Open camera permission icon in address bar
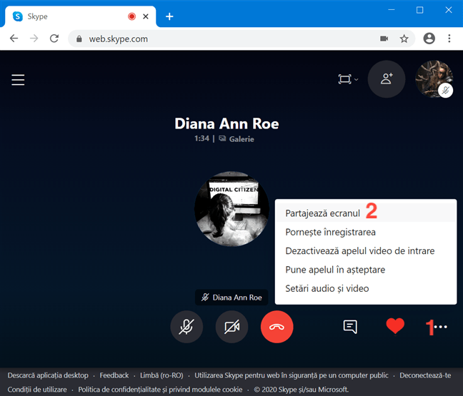 [x=384, y=39]
